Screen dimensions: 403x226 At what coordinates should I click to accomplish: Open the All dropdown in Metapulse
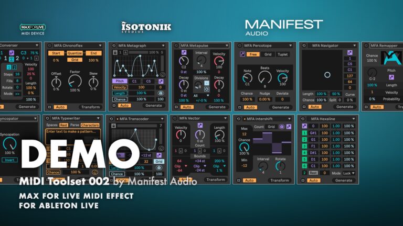click(201, 95)
